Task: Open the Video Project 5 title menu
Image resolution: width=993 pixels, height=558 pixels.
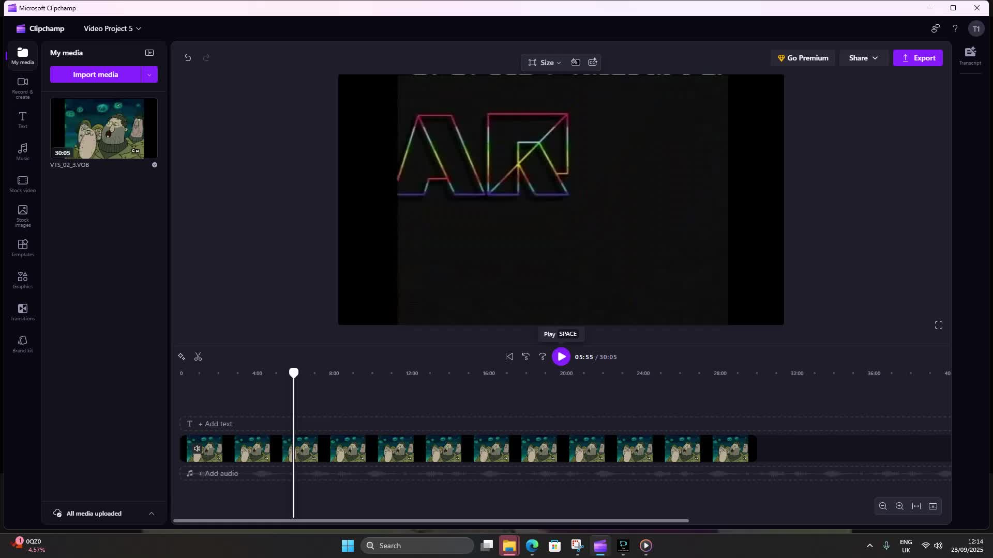Action: (x=112, y=28)
